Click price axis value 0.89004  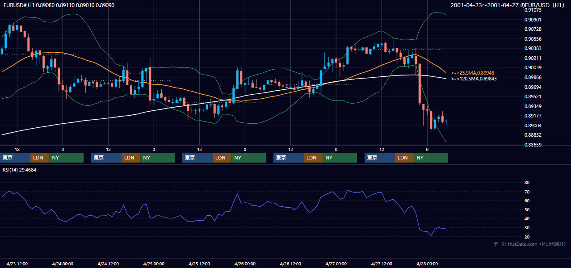[x=533, y=126]
